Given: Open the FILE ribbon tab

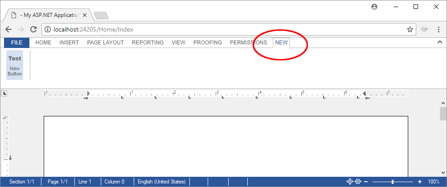Looking at the screenshot, I should [16, 43].
